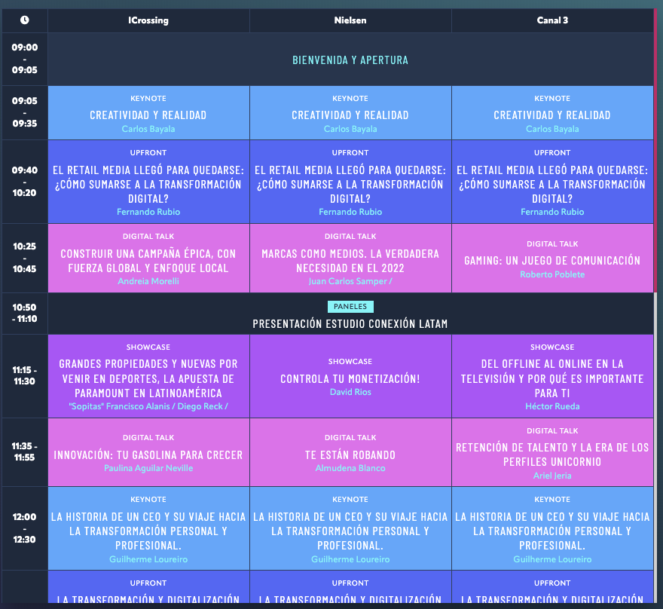Click speaker name Almudena Blanco

point(350,468)
